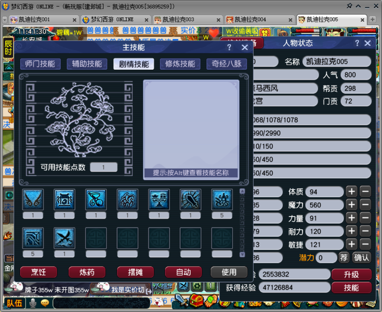Decrease 魔力 with the minus button
382x312 pixels.
[365, 205]
